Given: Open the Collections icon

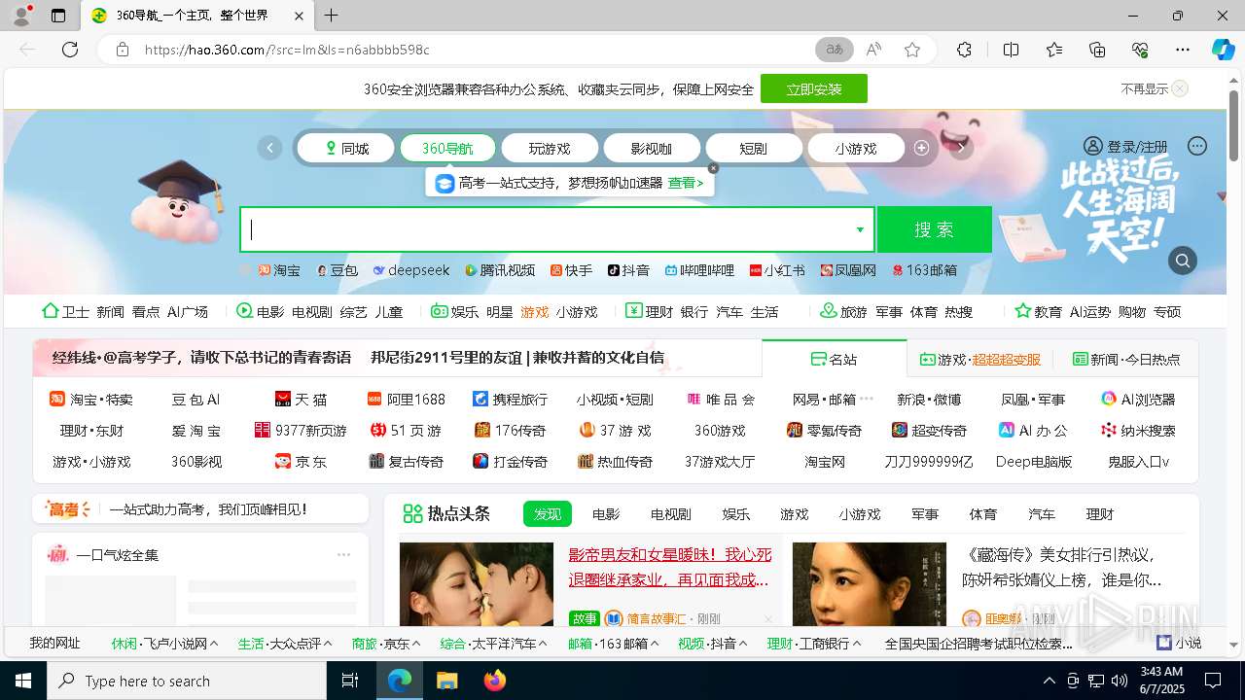Looking at the screenshot, I should tap(1097, 50).
